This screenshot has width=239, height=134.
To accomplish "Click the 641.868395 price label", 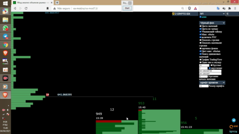I will pyautogui.click(x=65, y=95).
